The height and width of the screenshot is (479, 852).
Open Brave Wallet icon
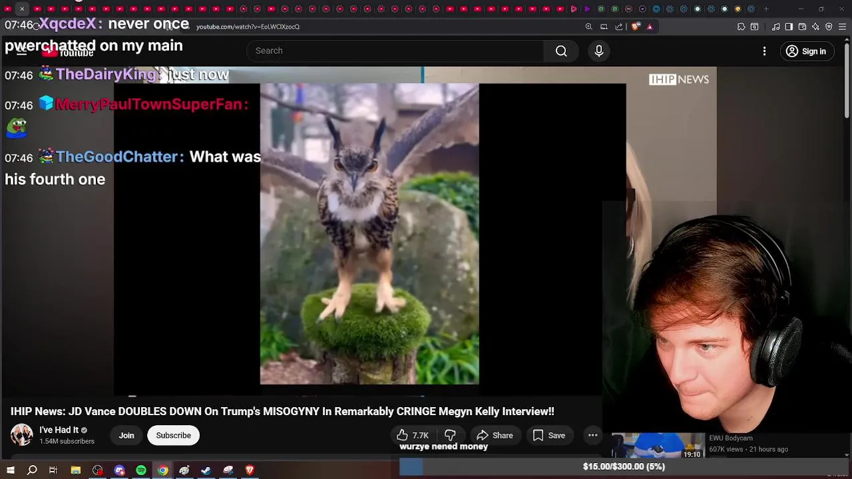(x=802, y=27)
